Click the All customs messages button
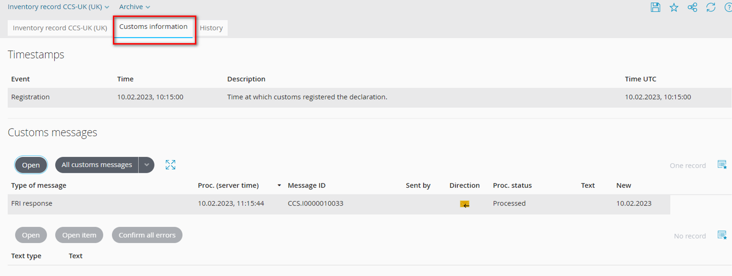This screenshot has height=276, width=732. click(97, 165)
